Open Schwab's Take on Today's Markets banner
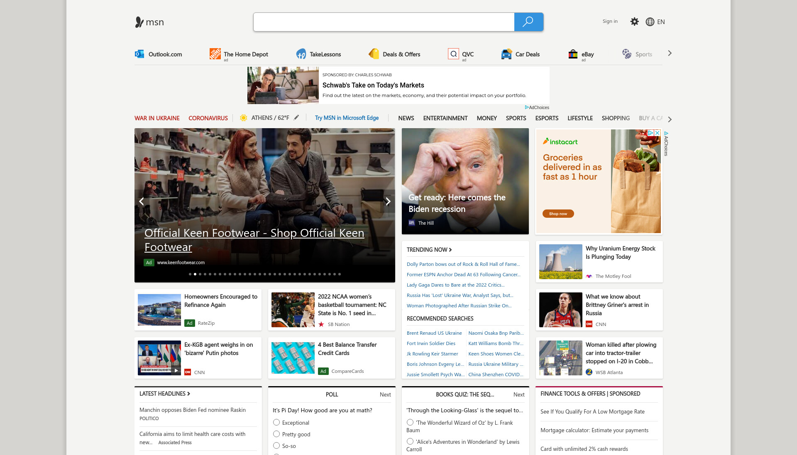Screen dimensions: 797x455 pos(398,85)
